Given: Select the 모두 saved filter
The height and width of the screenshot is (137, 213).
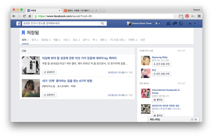Looking at the screenshot, I should click(25, 40).
